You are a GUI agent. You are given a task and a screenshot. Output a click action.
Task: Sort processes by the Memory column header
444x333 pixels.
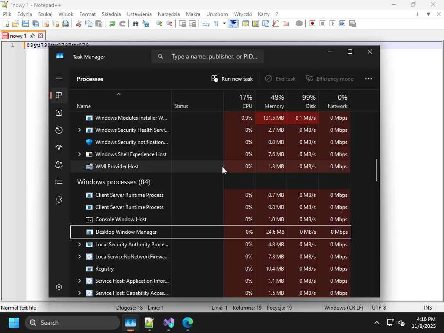coord(271,101)
